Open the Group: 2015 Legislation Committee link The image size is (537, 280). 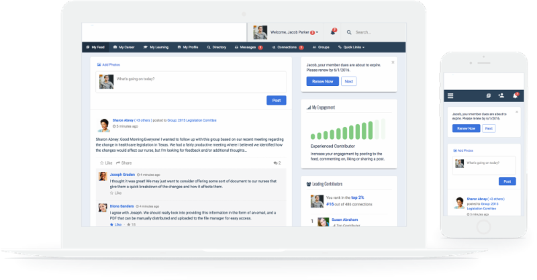(x=193, y=120)
